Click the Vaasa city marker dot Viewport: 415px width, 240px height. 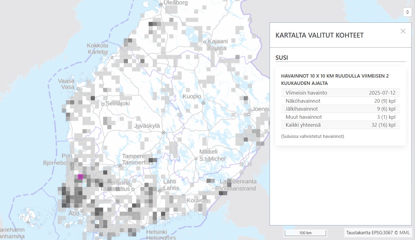pos(78,89)
